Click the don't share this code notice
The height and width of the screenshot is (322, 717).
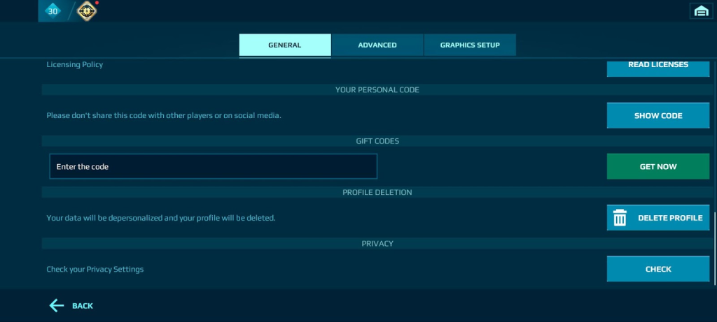point(164,115)
